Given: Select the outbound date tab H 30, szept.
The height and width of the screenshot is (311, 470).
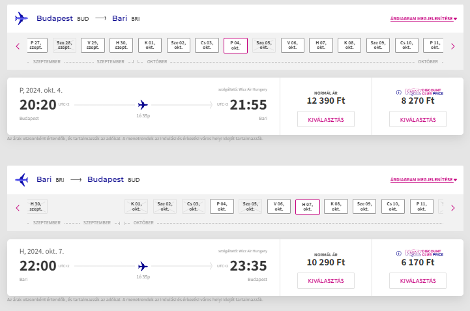Looking at the screenshot, I should (x=121, y=46).
